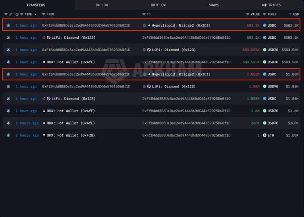304x217 pixels.
Task: Click the chain link icon in table header
Action: (10, 14)
